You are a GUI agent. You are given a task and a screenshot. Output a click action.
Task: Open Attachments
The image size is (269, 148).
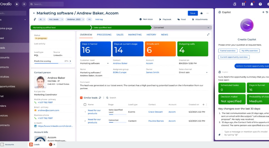click(x=200, y=19)
